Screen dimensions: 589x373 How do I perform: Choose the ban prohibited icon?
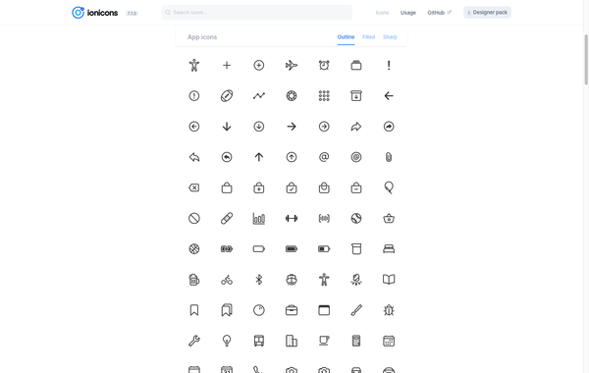[x=193, y=218]
